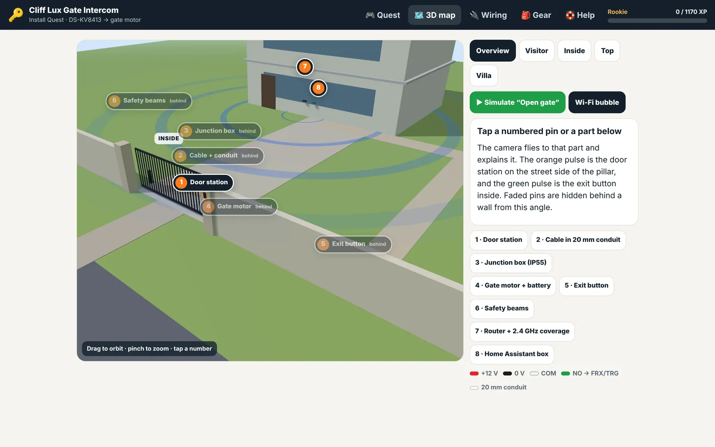Select the Top camera view
This screenshot has width=715, height=447.
point(607,51)
